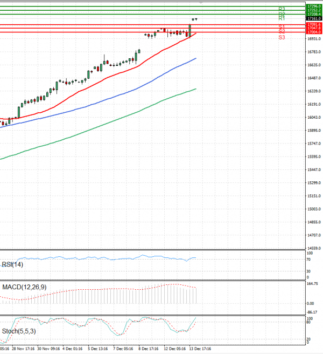The image size is (323, 354).
Task: Click the 15299.0 price axis value
Action: [x=314, y=183]
